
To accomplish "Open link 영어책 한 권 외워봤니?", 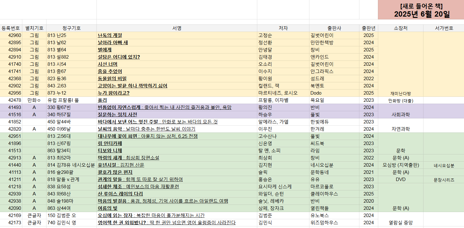I will pyautogui.click(x=122, y=223).
